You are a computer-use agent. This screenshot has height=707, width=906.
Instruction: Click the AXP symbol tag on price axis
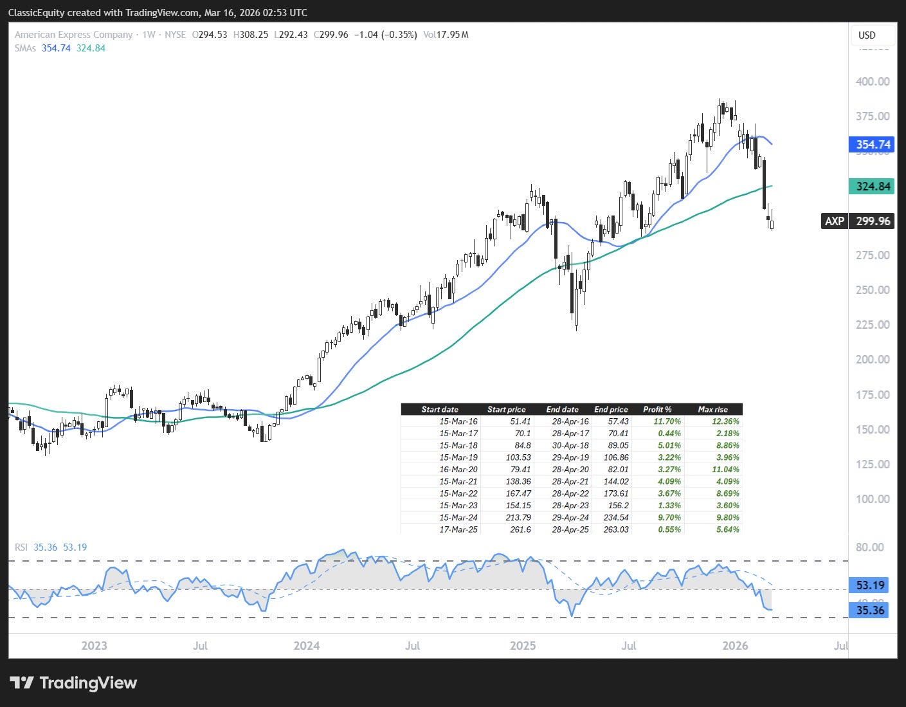834,221
